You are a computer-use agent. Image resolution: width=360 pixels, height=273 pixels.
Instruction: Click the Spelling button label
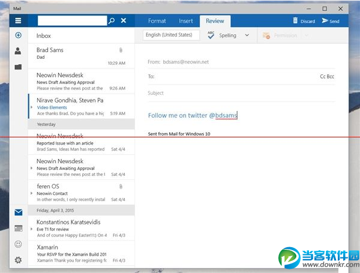coord(227,35)
